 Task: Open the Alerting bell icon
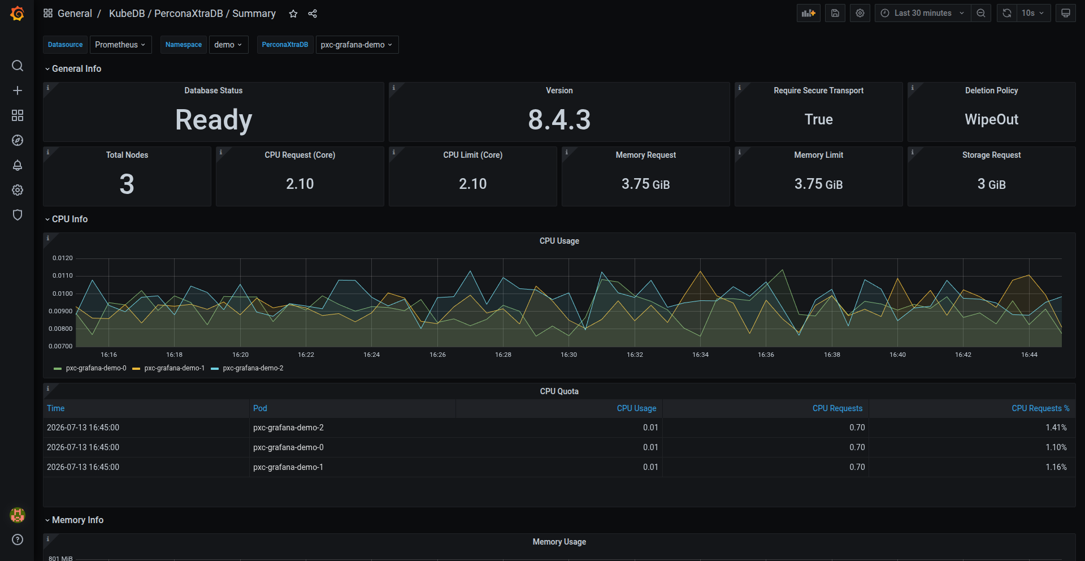(18, 165)
